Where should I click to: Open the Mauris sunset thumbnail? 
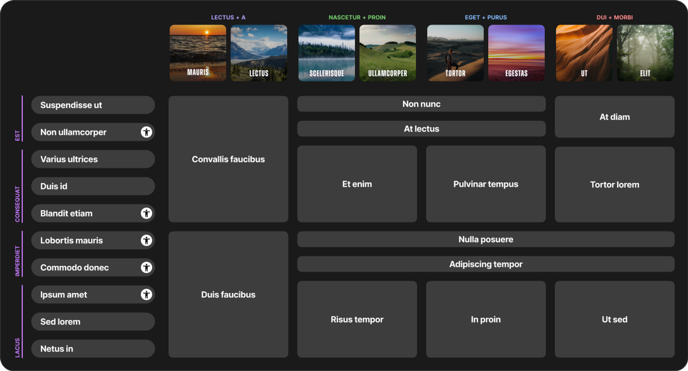[198, 53]
